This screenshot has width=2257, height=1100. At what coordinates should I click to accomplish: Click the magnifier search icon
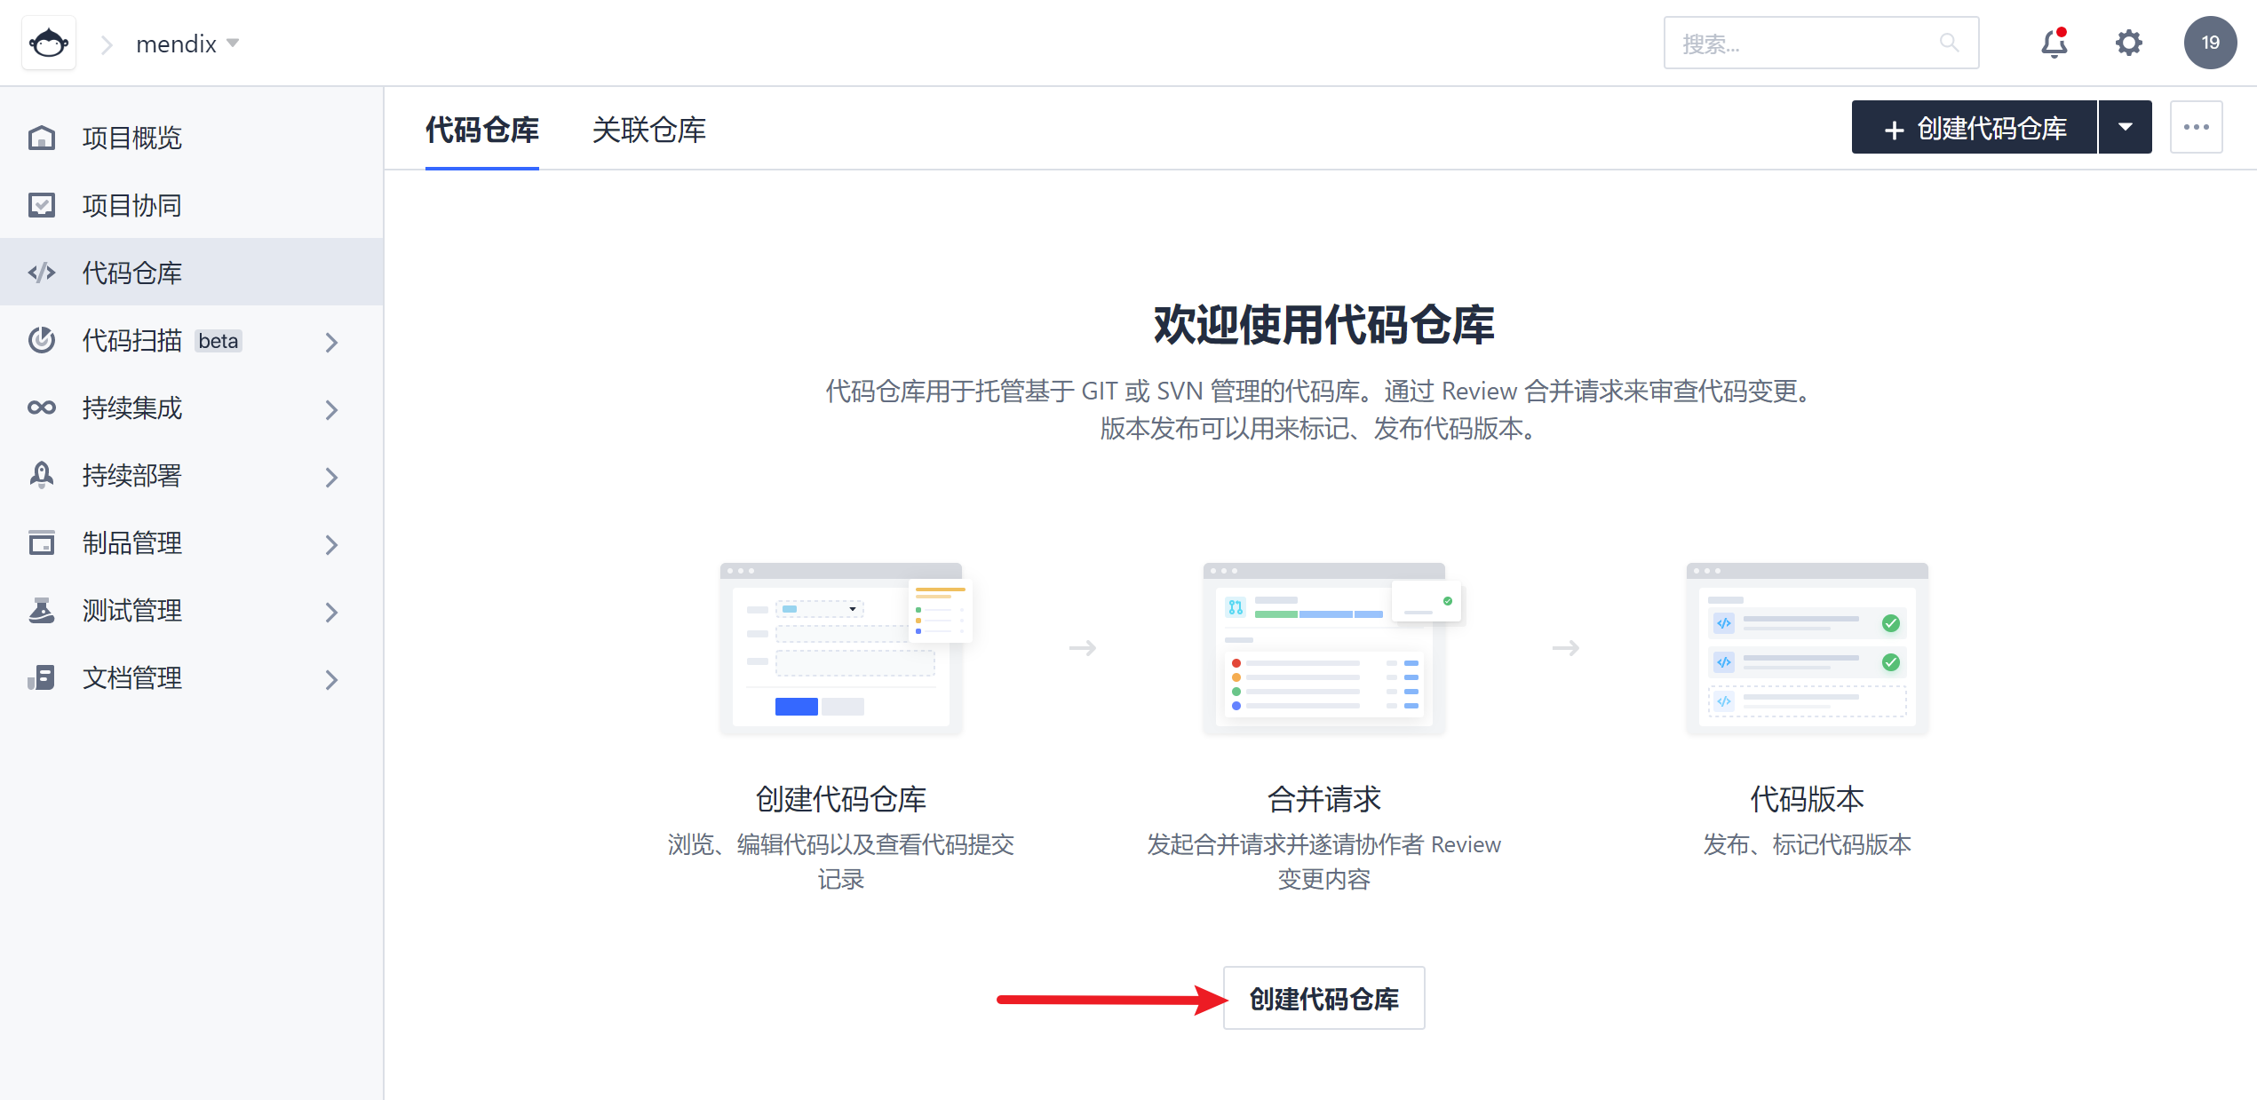pyautogui.click(x=1949, y=43)
